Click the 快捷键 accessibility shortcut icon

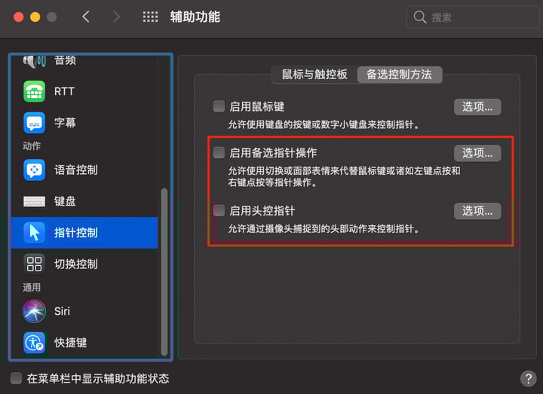point(34,343)
